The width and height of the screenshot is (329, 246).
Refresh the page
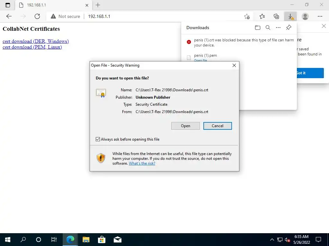(x=37, y=16)
